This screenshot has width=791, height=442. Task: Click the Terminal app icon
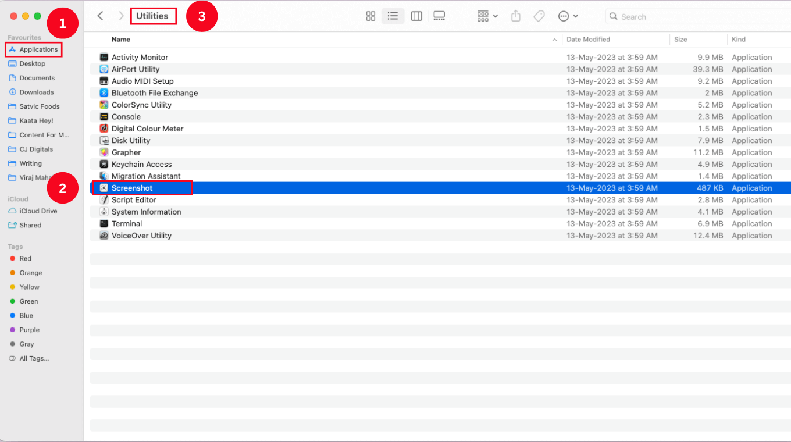point(104,223)
